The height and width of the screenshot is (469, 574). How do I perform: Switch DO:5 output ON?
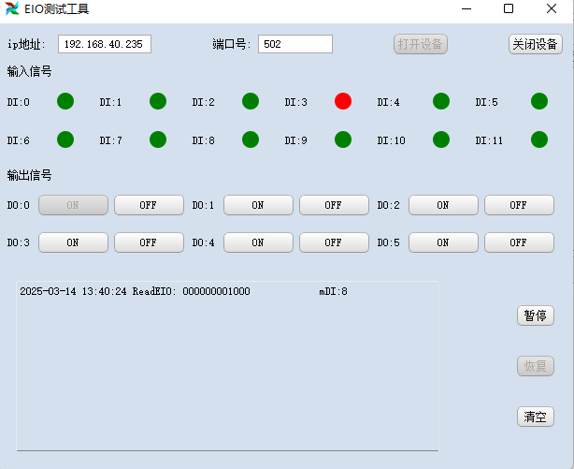click(x=443, y=242)
